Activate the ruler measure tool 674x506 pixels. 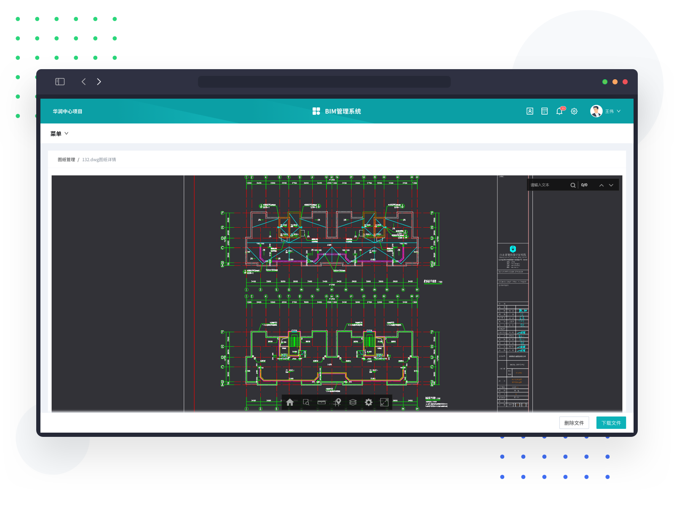(321, 402)
